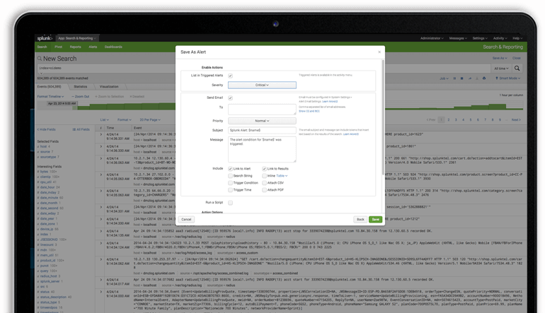Viewport: 545px width, 313px height.
Task: Open the Settings menu
Action: point(480,39)
